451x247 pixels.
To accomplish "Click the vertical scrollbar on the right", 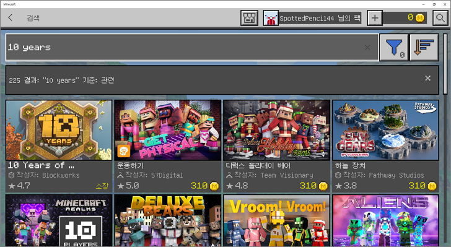I will pyautogui.click(x=445, y=64).
